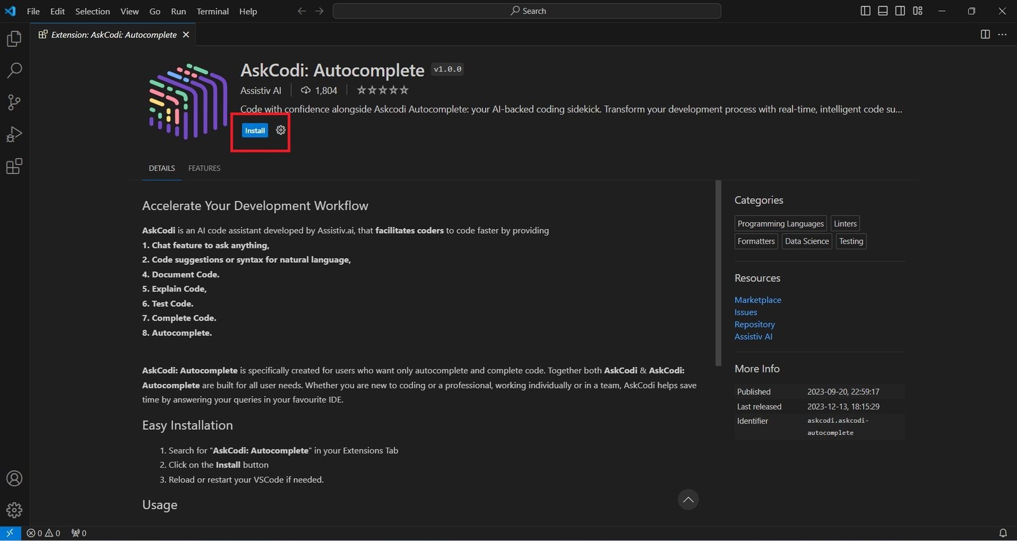Open the Manage gear in activity bar

click(x=14, y=510)
